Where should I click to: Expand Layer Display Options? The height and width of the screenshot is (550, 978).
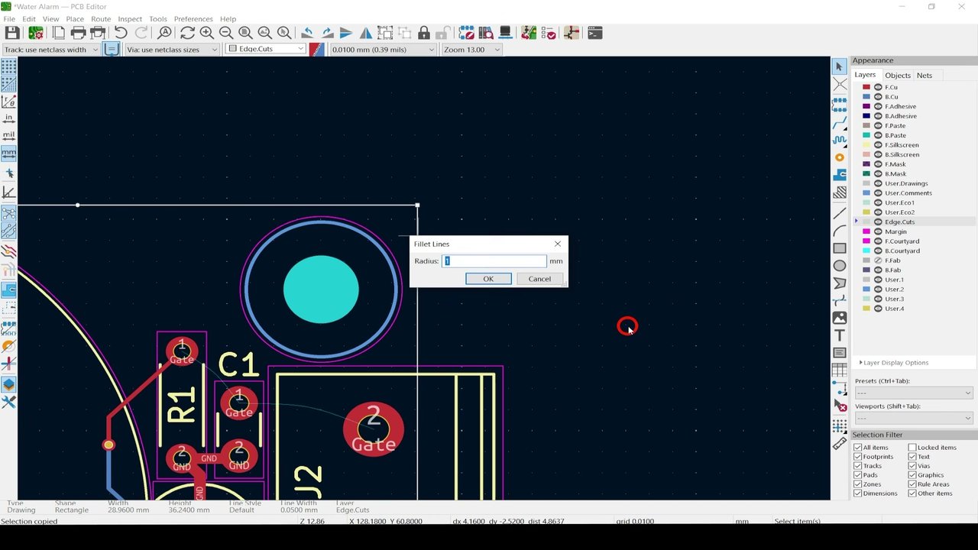(893, 363)
